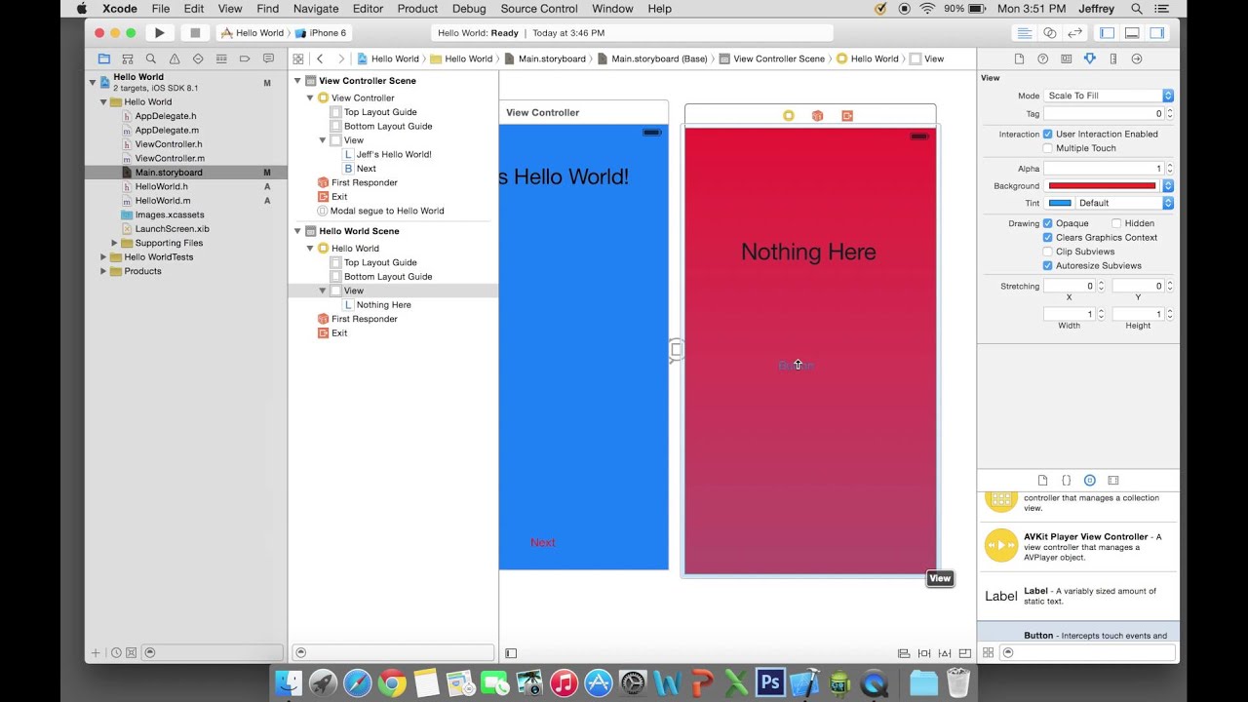Open the Debug menu
1248x702 pixels.
pos(469,9)
